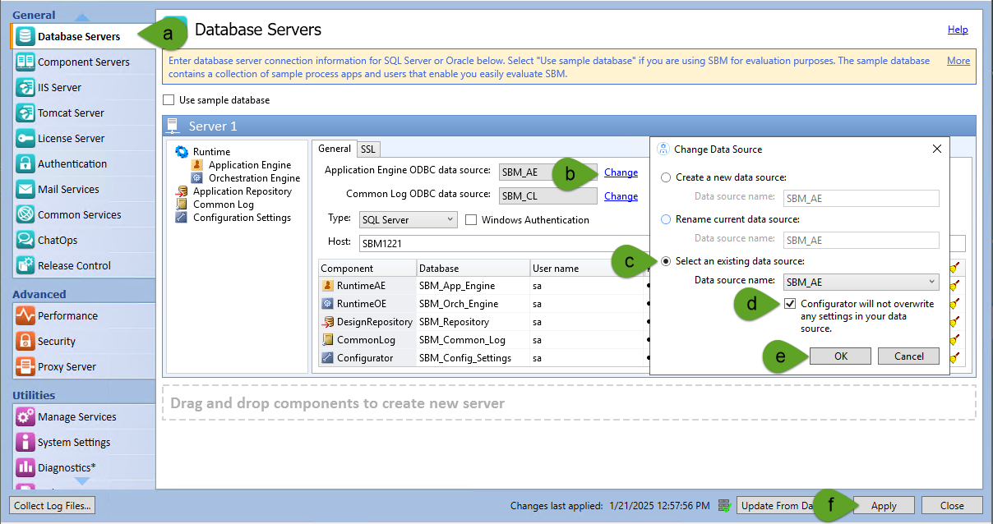Viewport: 993px width, 524px height.
Task: Open the Help link
Action: [958, 30]
